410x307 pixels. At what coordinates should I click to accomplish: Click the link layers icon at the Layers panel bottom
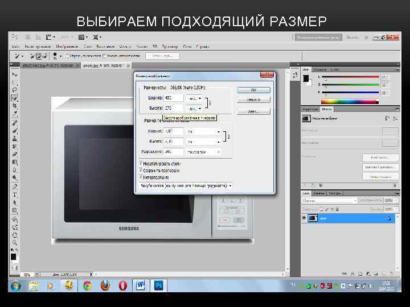(x=345, y=274)
